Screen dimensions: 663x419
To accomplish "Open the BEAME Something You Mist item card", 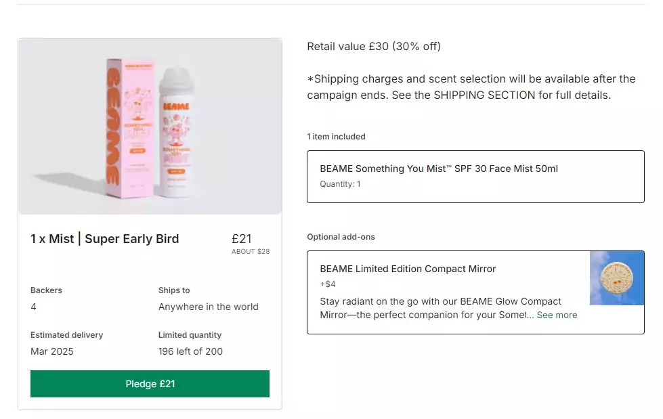I will [475, 176].
